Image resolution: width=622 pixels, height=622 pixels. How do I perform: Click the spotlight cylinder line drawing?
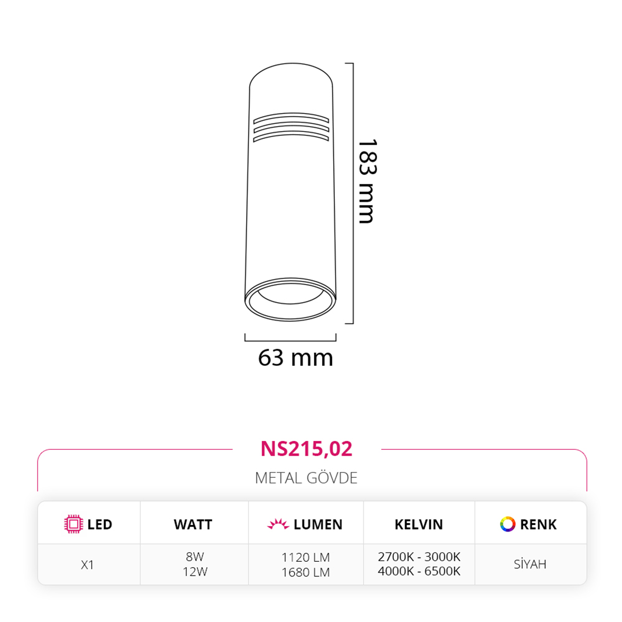pos(290,192)
